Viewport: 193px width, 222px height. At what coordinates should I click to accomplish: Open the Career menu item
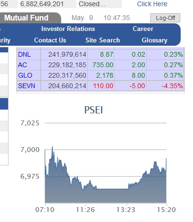[143, 29]
